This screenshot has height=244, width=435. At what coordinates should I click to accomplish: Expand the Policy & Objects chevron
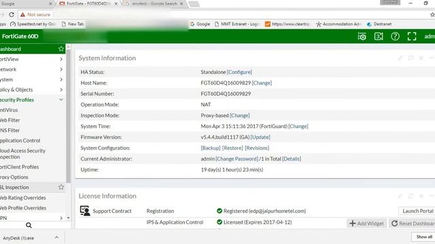[x=61, y=89]
